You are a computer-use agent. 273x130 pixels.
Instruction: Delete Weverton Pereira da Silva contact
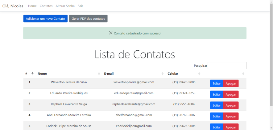(231, 84)
